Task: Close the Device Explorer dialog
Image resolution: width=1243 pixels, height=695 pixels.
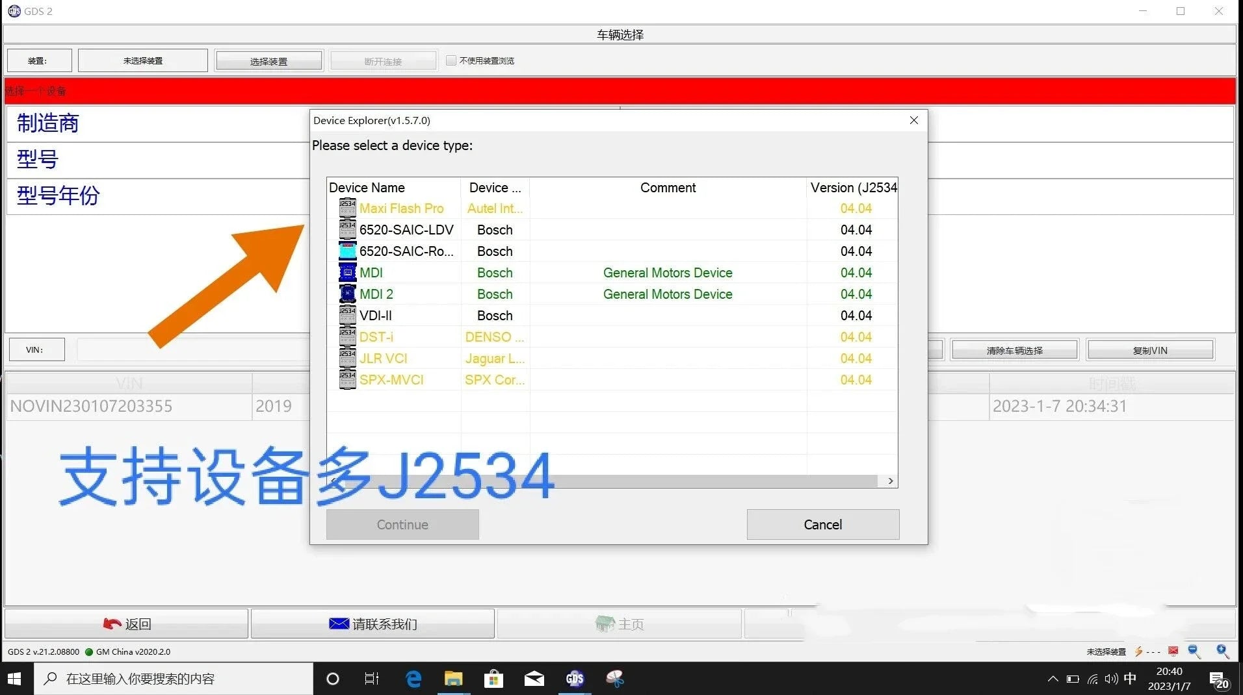Action: 913,120
